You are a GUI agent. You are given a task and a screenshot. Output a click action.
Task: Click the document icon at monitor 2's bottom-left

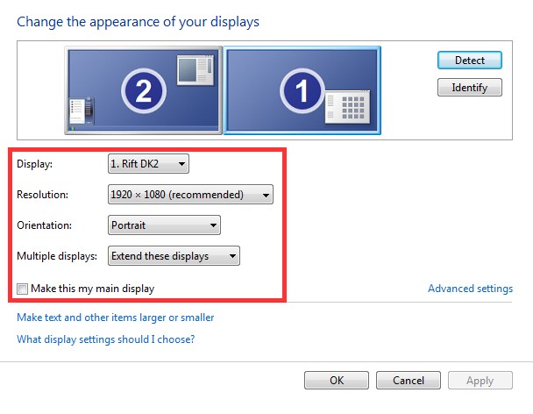coord(78,111)
